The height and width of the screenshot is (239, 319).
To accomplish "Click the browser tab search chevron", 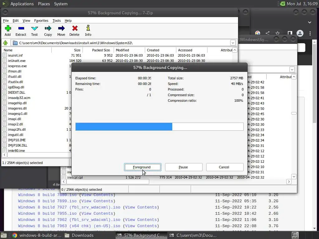I will (309, 22).
